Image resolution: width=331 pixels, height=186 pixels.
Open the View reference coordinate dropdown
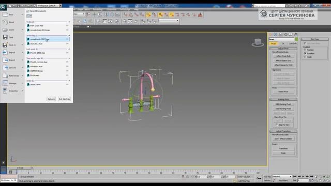(79, 14)
